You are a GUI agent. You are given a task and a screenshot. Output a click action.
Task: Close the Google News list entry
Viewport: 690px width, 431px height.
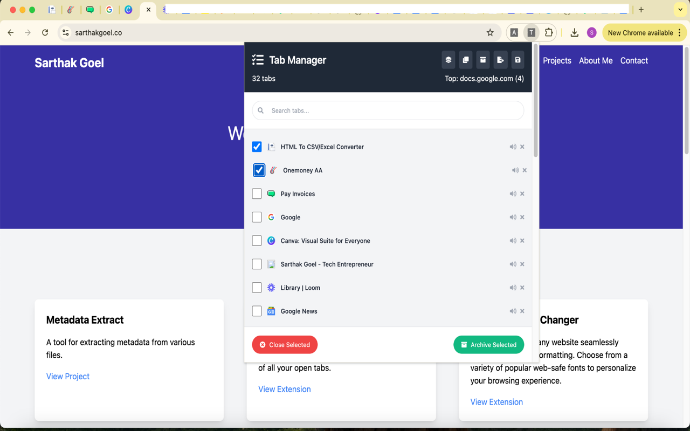click(x=522, y=311)
